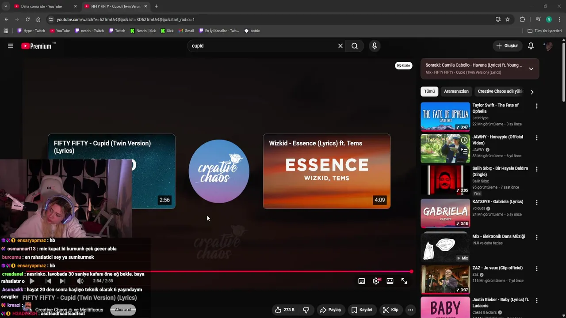
Task: Go back in browser history
Action: pos(6,19)
